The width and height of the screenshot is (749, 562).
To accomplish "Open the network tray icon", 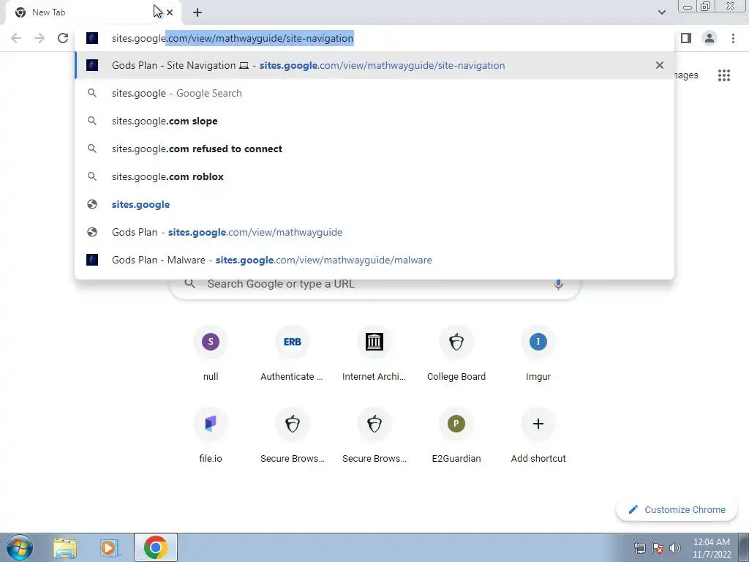I will [x=639, y=548].
